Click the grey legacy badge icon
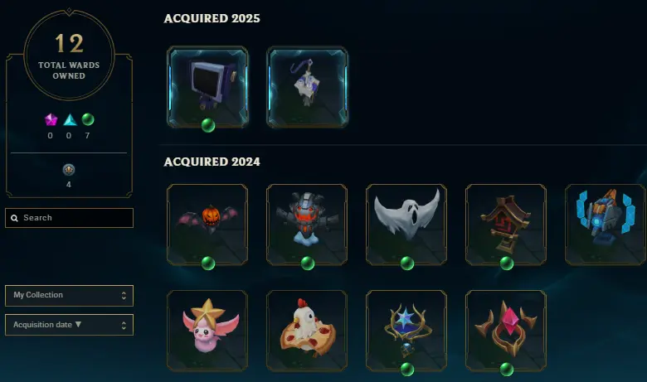Screen dimensions: 647x382 (x=69, y=170)
